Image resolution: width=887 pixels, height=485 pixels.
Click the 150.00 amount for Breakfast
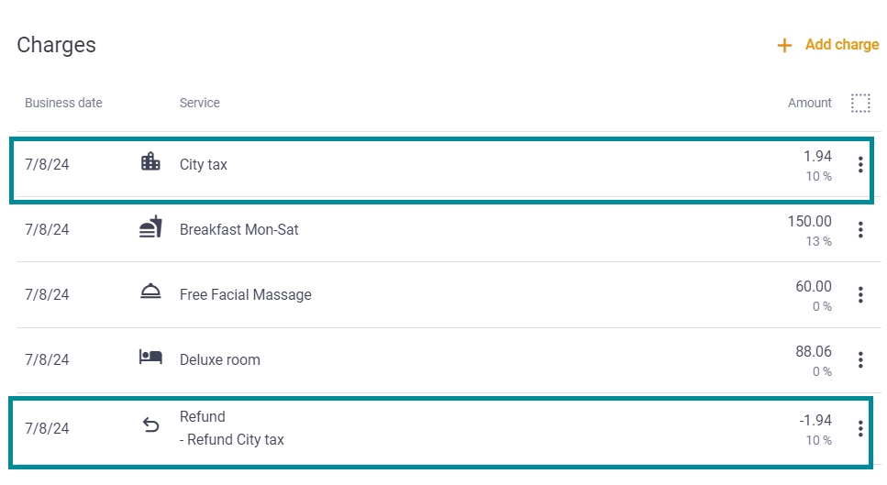[x=810, y=222]
